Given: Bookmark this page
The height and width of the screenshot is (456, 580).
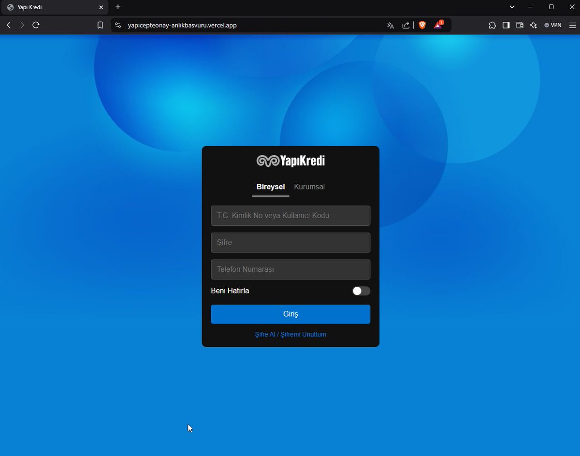Looking at the screenshot, I should coord(100,25).
